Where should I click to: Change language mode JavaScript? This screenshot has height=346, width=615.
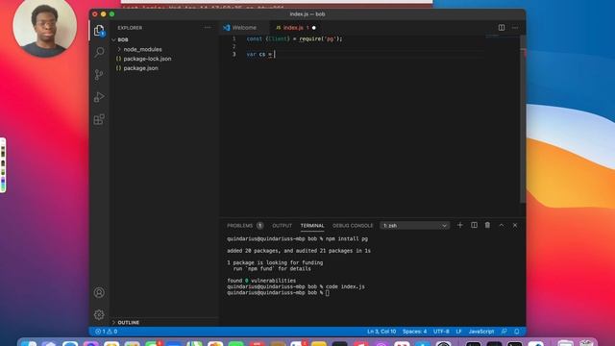pos(481,332)
